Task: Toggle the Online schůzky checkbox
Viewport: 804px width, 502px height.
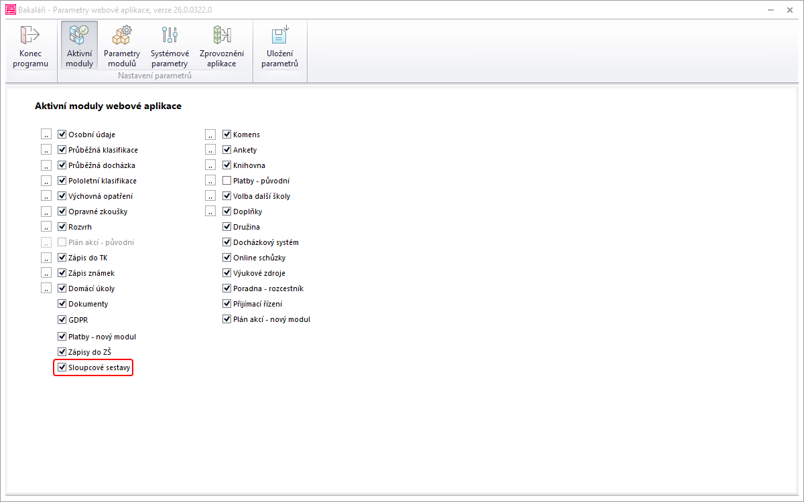Action: [x=227, y=258]
